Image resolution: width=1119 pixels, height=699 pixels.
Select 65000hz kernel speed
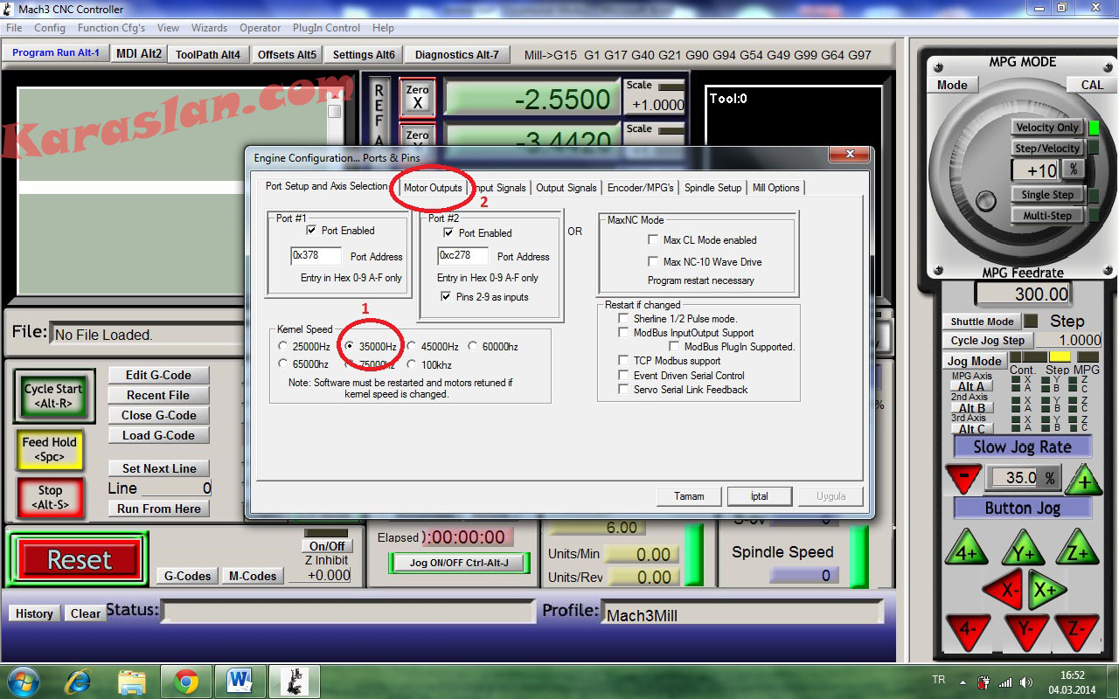click(283, 364)
